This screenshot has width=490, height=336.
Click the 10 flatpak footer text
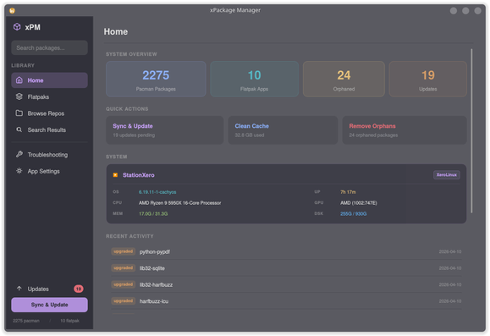pos(69,321)
